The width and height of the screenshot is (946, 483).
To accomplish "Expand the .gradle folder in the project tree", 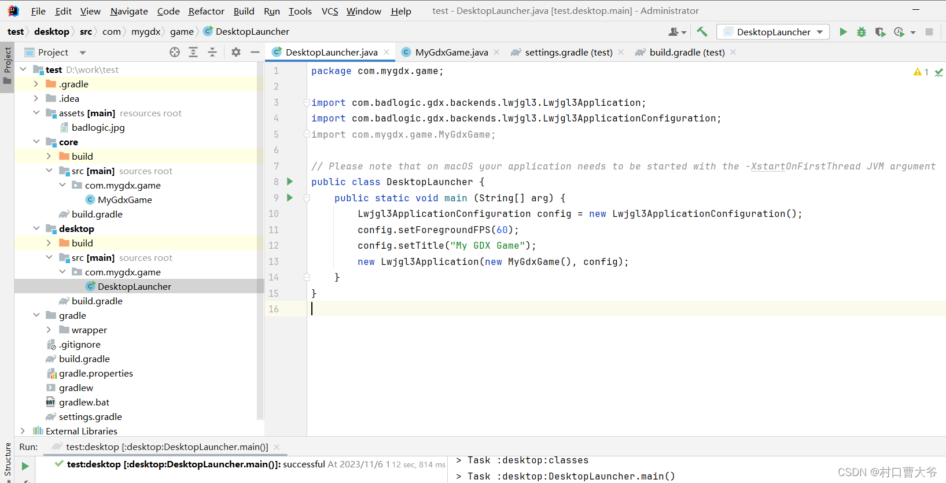I will pyautogui.click(x=36, y=84).
